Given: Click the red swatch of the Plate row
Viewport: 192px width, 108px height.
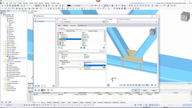Looking at the screenshot, I should (60, 33).
